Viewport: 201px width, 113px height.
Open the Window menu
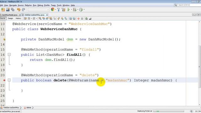coord(66,5)
